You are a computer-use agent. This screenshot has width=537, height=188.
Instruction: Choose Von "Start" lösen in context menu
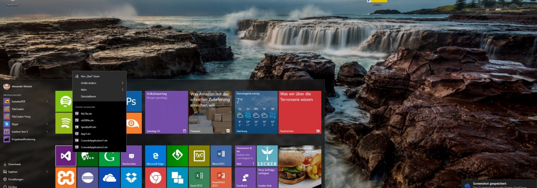(99, 77)
